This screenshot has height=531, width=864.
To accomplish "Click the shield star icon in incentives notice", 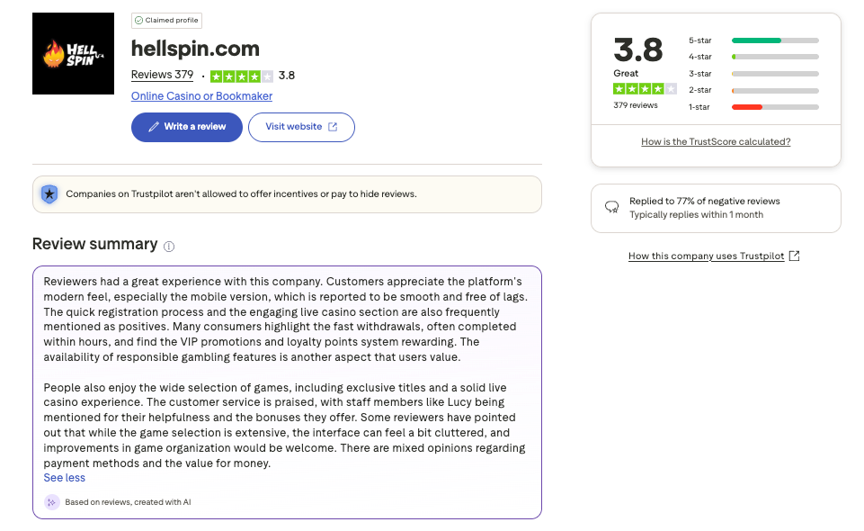I will (49, 193).
